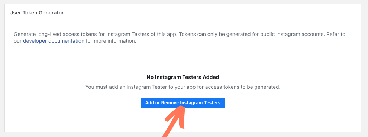Click the Add or Remove Instagram Testers button
The width and height of the screenshot is (368, 137).
tap(183, 103)
